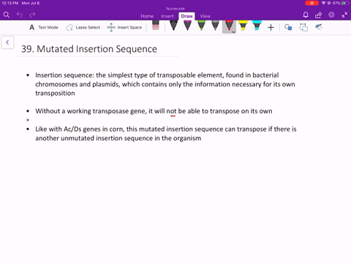Screen dimensions: 351x263
Task: Open the settings gear
Action: click(x=331, y=15)
